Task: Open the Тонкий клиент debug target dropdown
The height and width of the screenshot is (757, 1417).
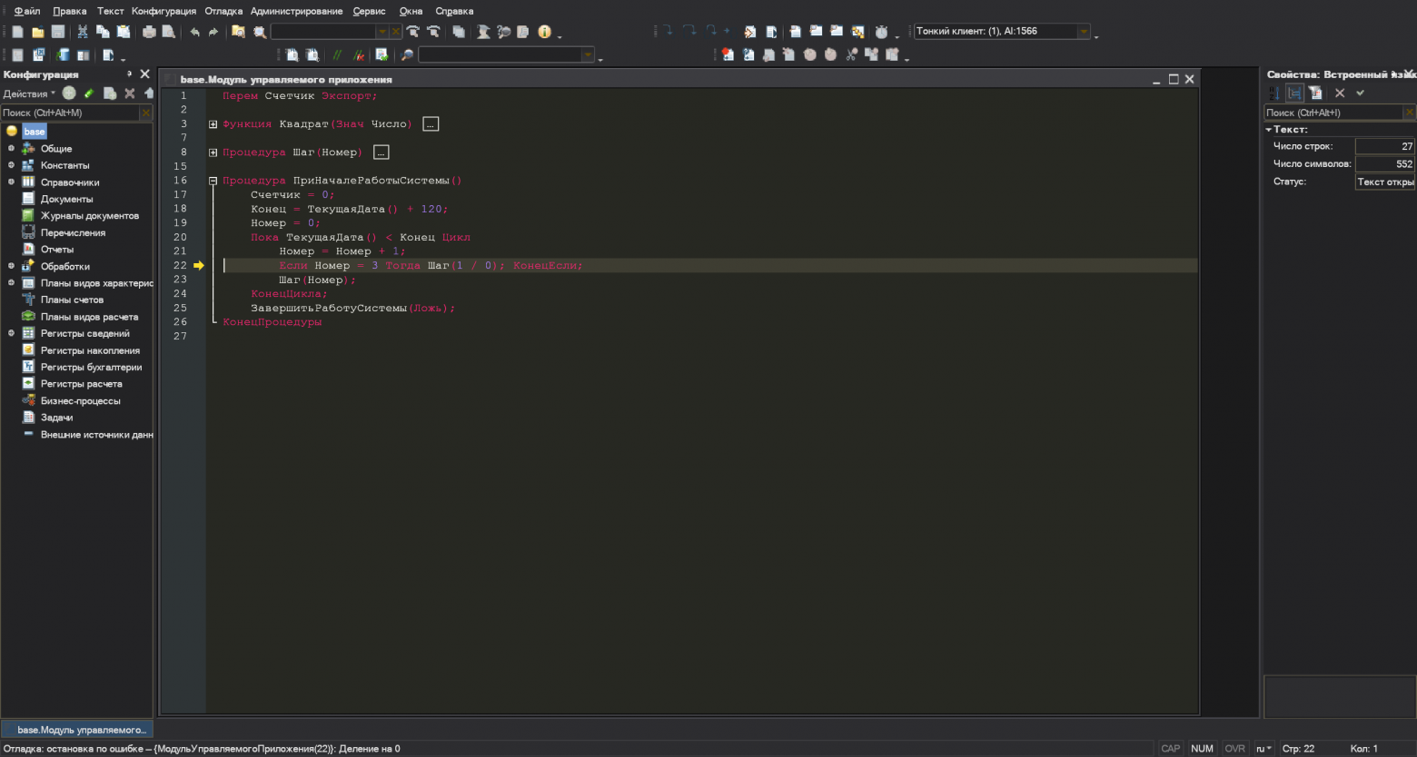Action: click(1084, 32)
